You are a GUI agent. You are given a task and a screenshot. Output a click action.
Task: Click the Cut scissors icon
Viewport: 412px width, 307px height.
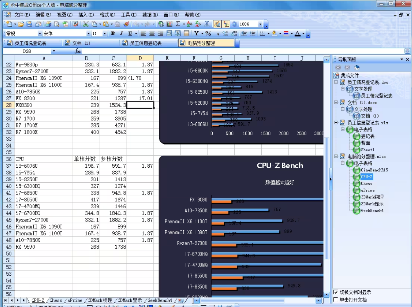tap(86, 24)
